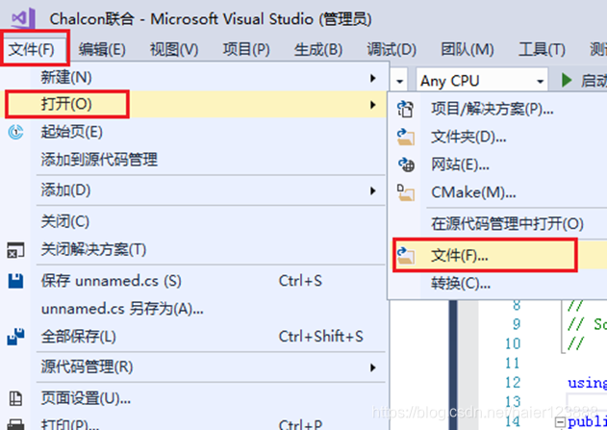Image resolution: width=607 pixels, height=430 pixels.
Task: Click the Open Folder (文件夹) icon
Action: pos(405,137)
